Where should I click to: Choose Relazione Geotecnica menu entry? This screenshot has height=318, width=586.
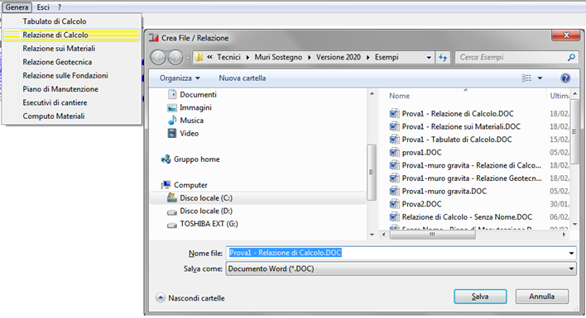tap(57, 62)
